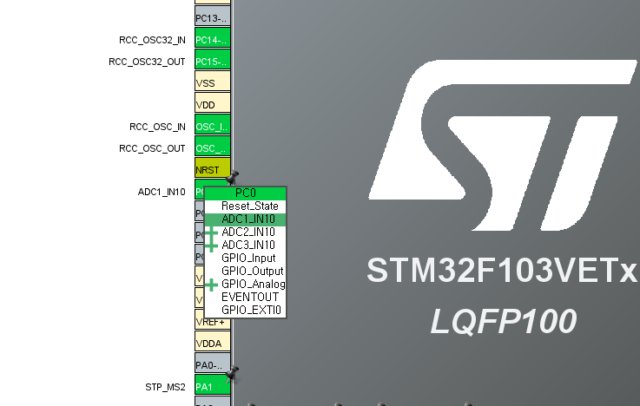Viewport: 640px width, 406px height.
Task: Click the VSS pin box
Action: 213,83
